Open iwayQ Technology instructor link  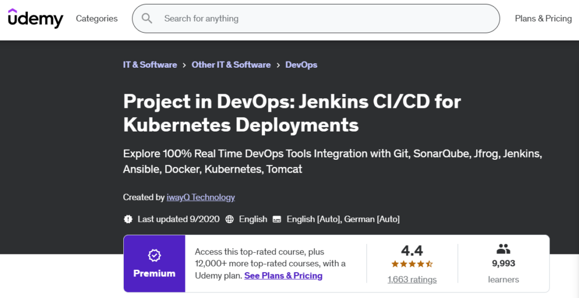tap(201, 198)
